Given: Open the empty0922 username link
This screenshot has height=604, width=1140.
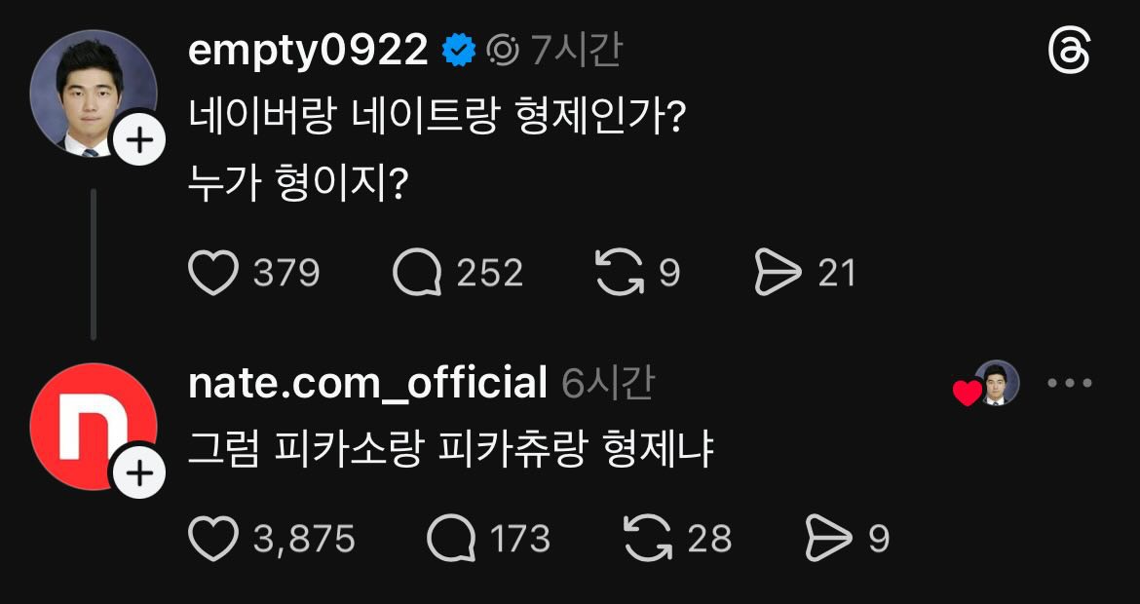Looking at the screenshot, I should tap(308, 51).
